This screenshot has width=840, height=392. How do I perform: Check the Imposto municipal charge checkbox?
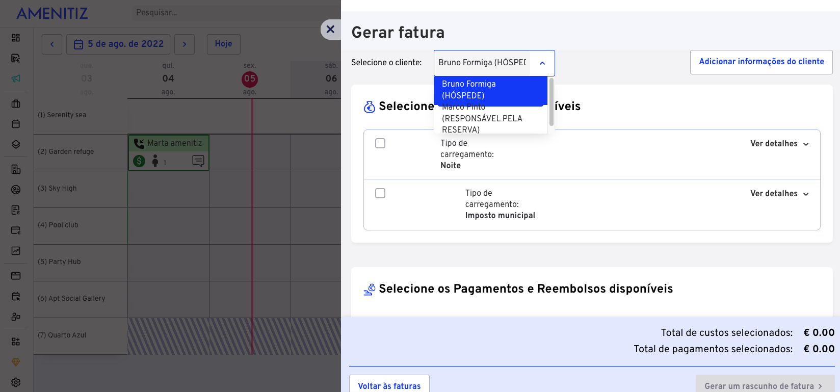pyautogui.click(x=380, y=193)
